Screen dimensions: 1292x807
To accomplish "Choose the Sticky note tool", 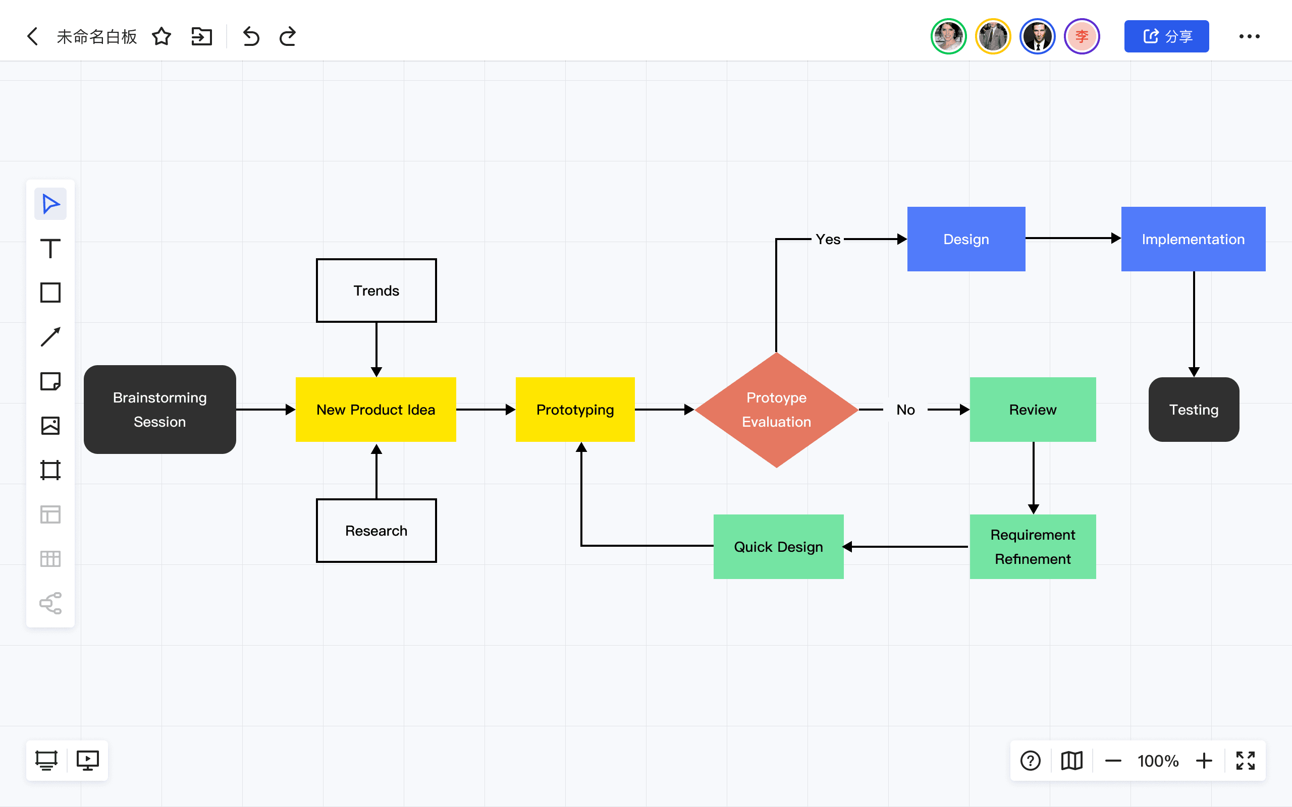I will 50,381.
